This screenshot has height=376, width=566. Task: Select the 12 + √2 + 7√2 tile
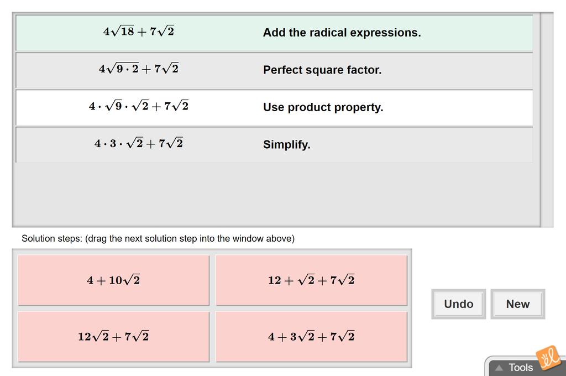[x=311, y=280]
